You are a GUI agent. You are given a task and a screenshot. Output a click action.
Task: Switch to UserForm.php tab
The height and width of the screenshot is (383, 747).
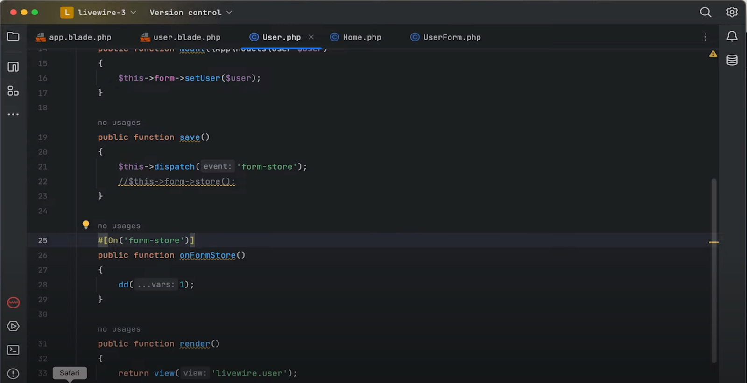pos(446,37)
